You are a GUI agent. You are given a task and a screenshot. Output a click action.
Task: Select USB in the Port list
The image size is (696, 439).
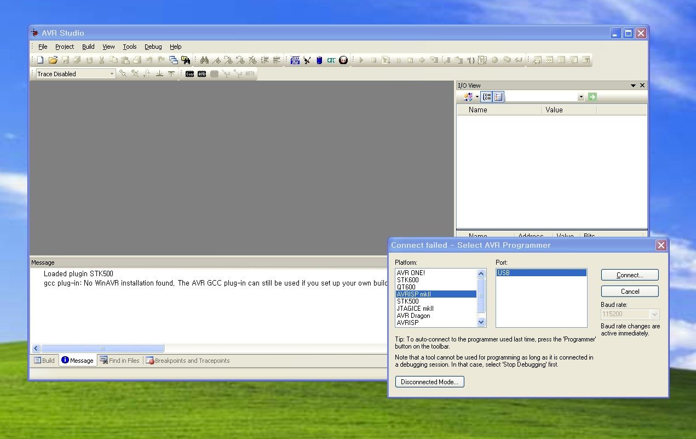[541, 273]
